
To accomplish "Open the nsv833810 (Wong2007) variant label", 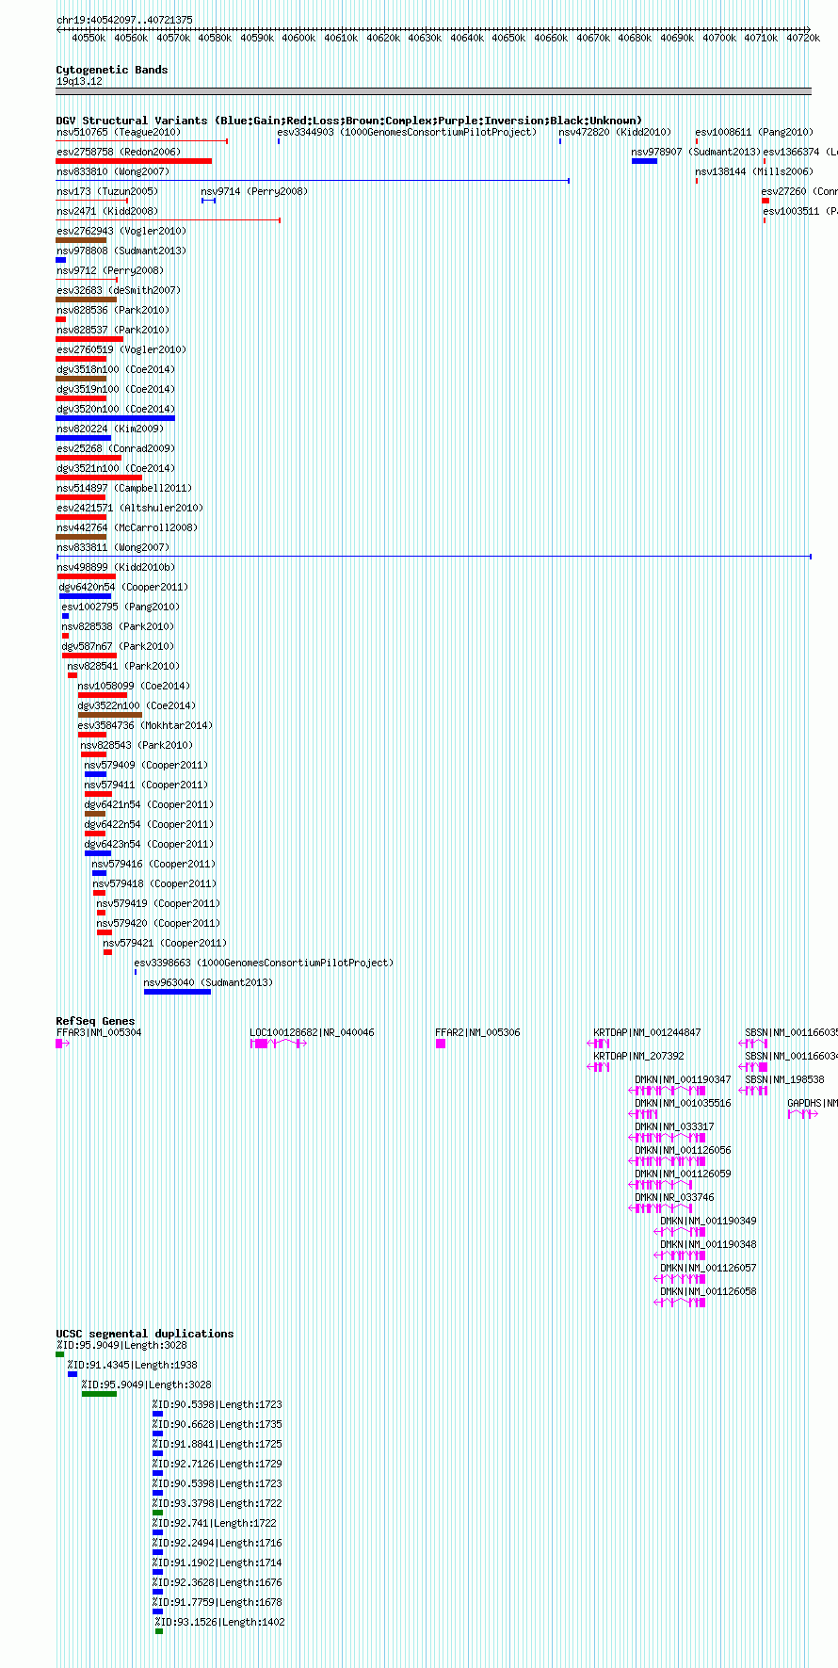I will [x=113, y=171].
